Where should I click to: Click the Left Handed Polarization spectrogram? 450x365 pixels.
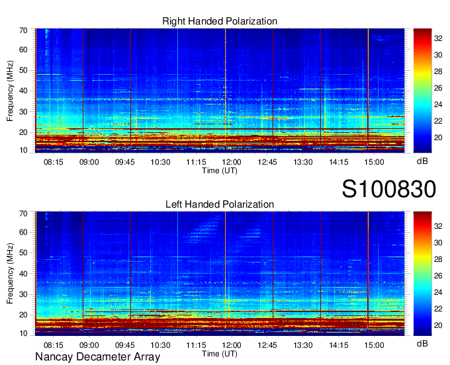(x=220, y=274)
